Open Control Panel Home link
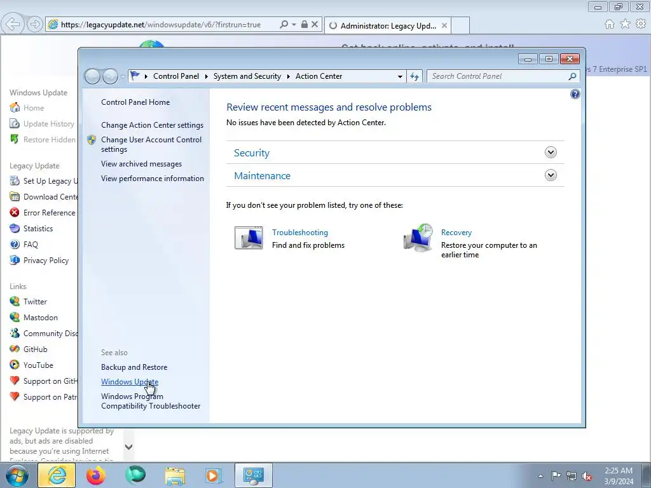Screen dimensions: 651x488 tap(135, 102)
